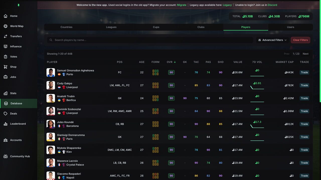
Task: Click the Clear Filters button
Action: pyautogui.click(x=300, y=40)
